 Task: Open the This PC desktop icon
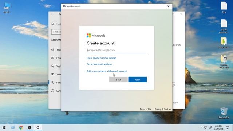coord(7,8)
